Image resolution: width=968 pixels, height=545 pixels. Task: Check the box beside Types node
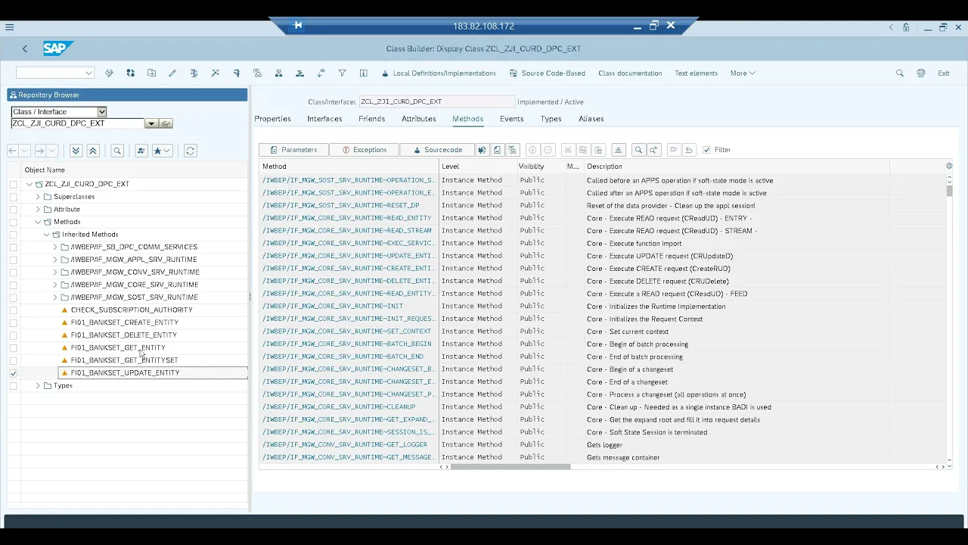[14, 386]
